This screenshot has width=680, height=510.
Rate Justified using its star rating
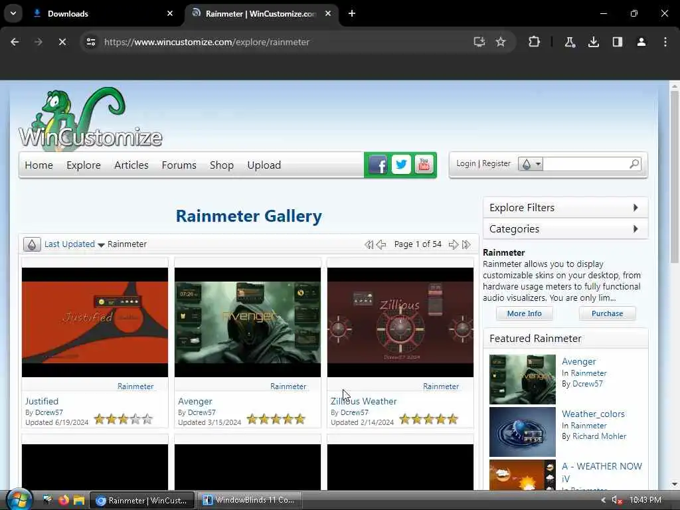point(123,419)
